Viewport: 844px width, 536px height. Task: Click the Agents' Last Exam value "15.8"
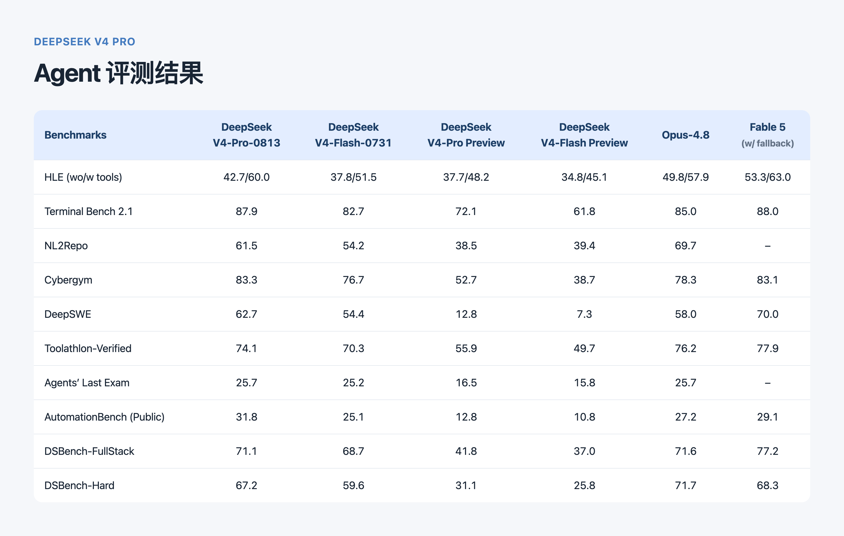pos(584,383)
